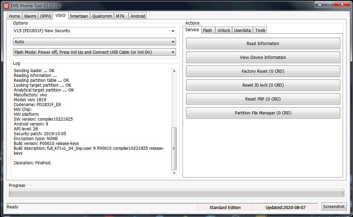The image size is (353, 217).
Task: Click 'Security patch: 2019-10-05' log line
Action: point(40,134)
